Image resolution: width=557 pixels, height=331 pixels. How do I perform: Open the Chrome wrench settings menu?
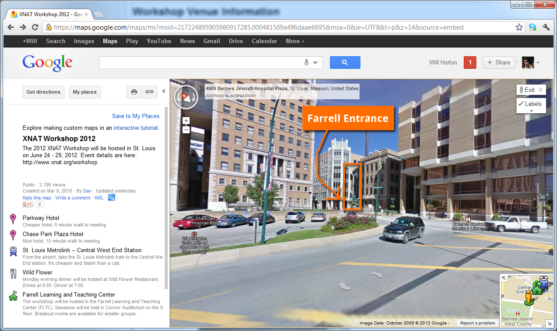point(546,27)
